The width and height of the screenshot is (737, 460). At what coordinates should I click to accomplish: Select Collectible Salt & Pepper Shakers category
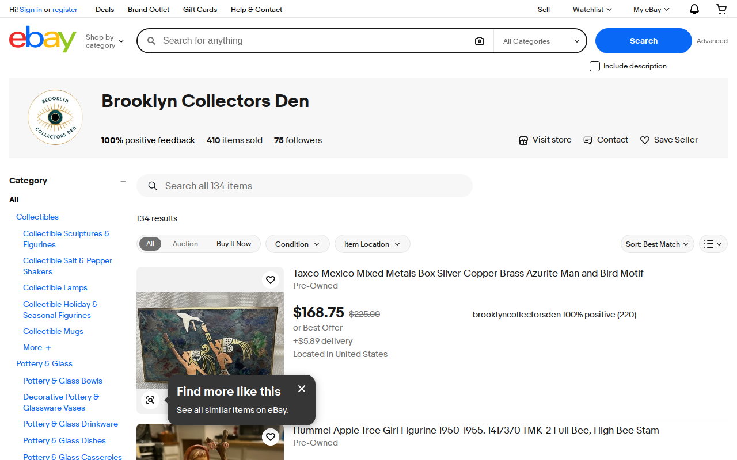coord(67,266)
